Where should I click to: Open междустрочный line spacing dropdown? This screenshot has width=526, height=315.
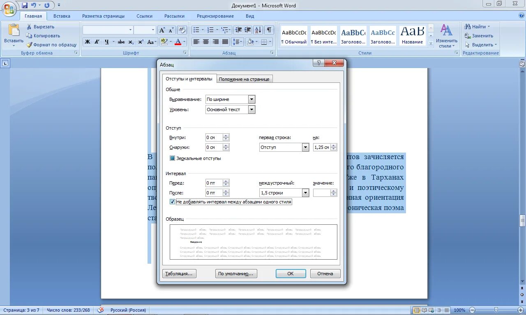tap(305, 193)
